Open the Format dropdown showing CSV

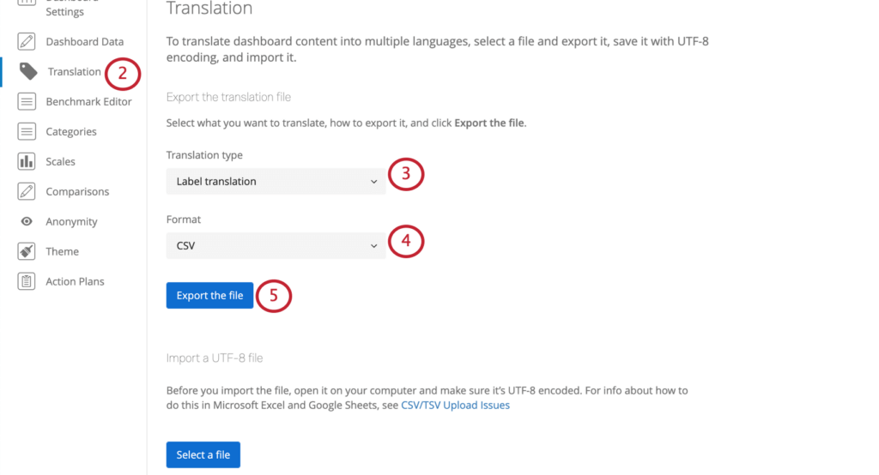pyautogui.click(x=276, y=245)
